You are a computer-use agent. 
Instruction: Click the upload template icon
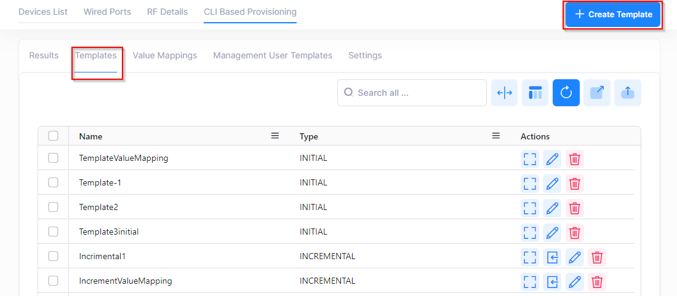click(628, 93)
